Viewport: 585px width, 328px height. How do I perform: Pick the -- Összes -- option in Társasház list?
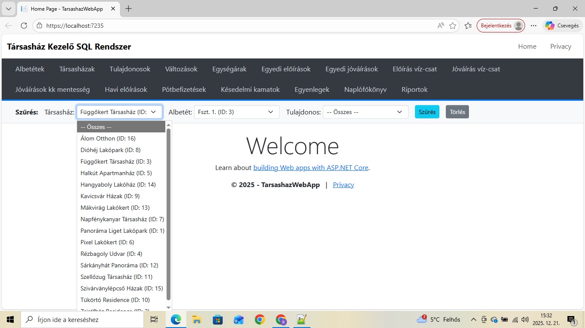(x=121, y=127)
